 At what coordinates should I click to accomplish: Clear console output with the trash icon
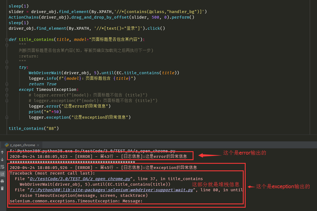[x=2, y=188]
